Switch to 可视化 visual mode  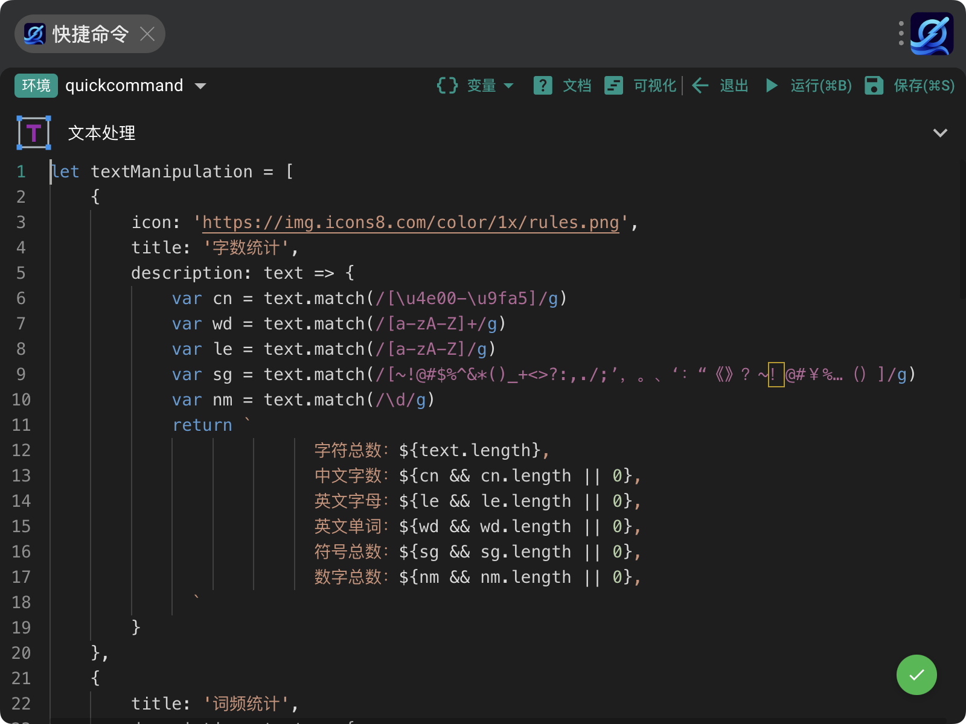(x=654, y=86)
